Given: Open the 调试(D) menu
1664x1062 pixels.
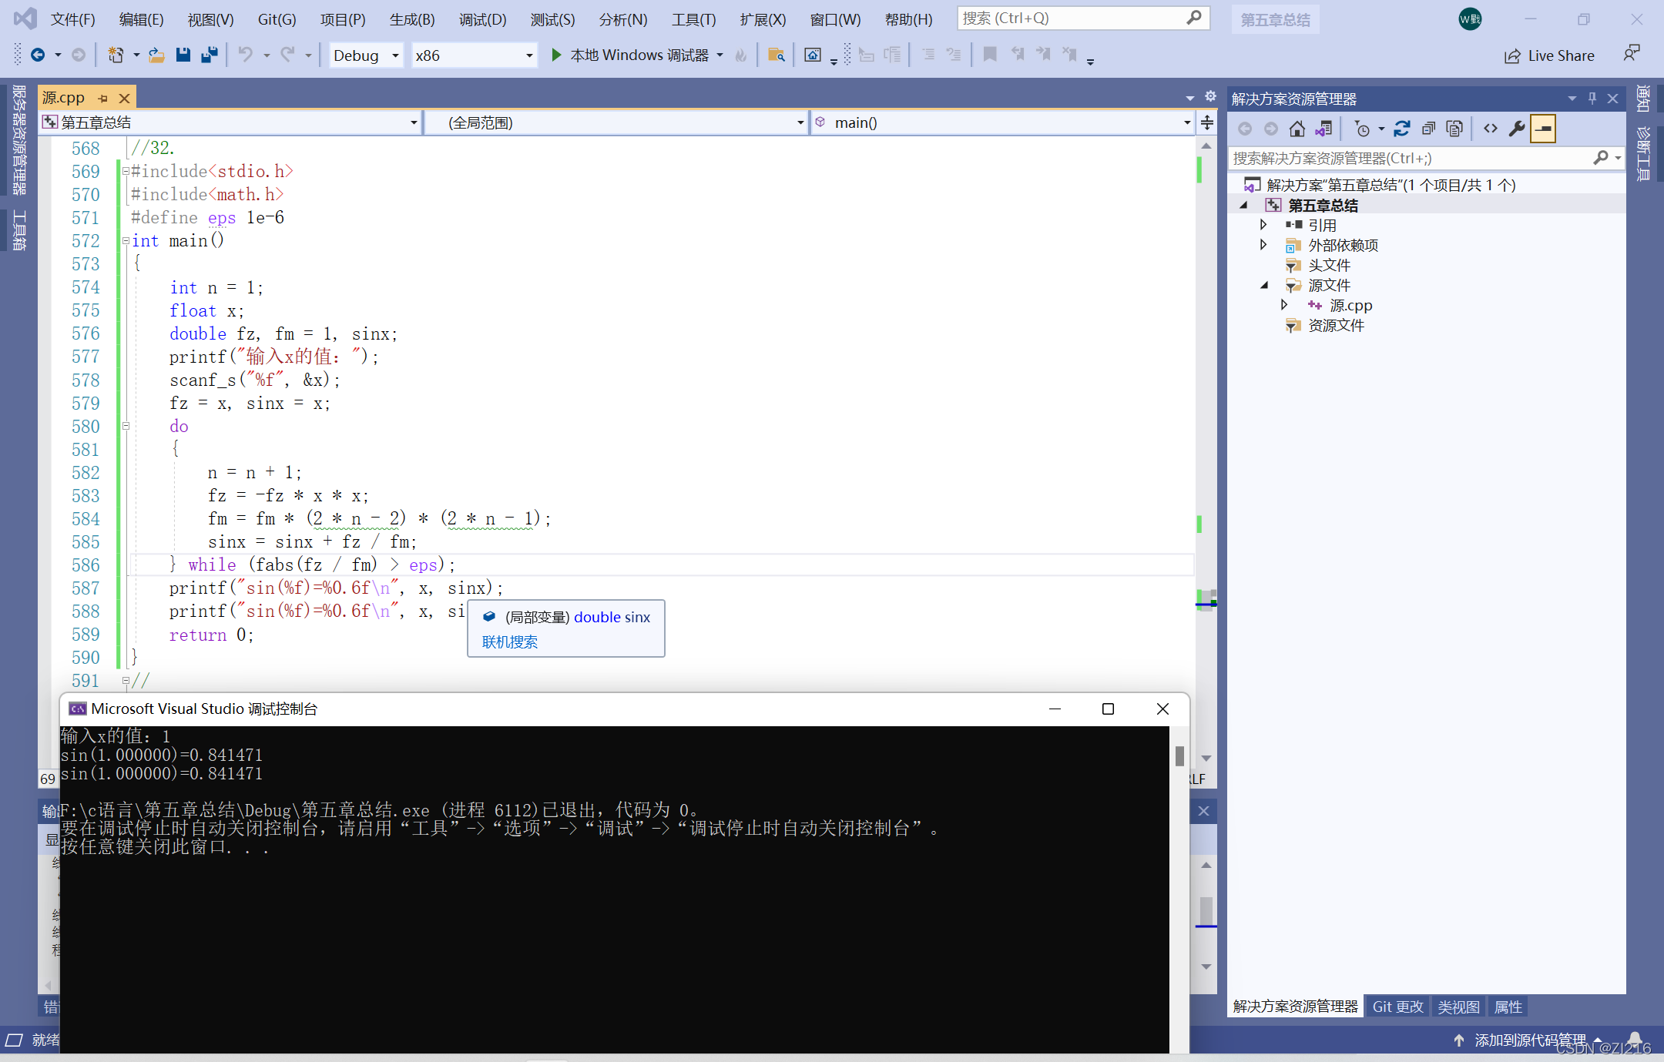Looking at the screenshot, I should 482,19.
